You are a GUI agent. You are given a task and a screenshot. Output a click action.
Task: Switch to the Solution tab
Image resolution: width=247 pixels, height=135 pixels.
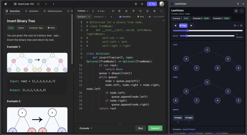click(32, 11)
